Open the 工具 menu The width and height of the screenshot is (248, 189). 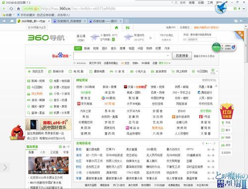[x=210, y=2]
